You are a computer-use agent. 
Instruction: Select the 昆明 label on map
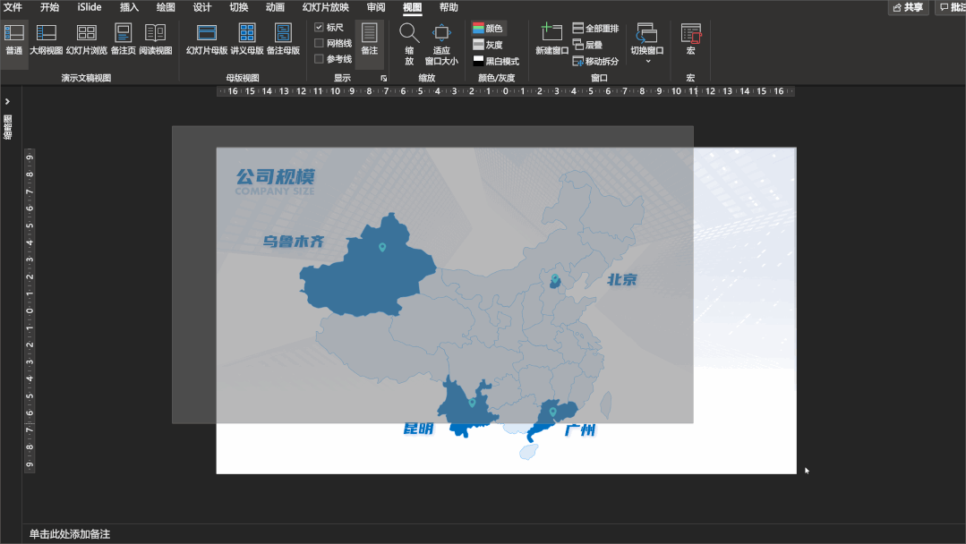click(x=418, y=429)
